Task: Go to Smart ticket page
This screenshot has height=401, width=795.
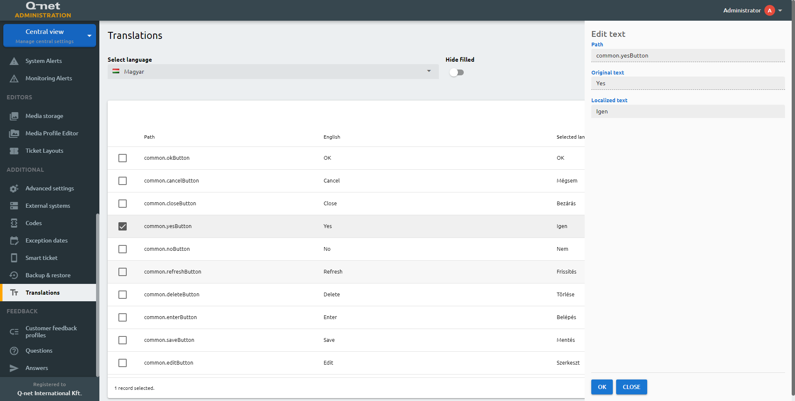Action: 48,258
